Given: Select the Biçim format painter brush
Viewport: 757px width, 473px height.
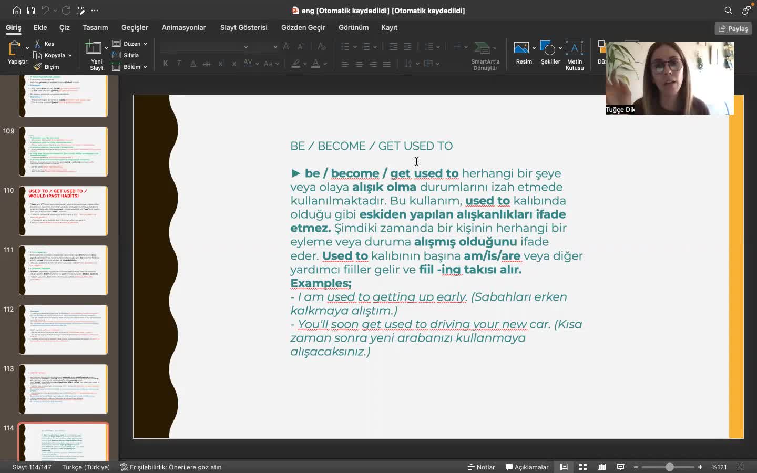Looking at the screenshot, I should click(x=37, y=67).
